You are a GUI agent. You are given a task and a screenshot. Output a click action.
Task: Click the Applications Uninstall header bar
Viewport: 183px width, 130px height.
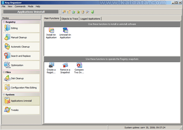coord(31,12)
